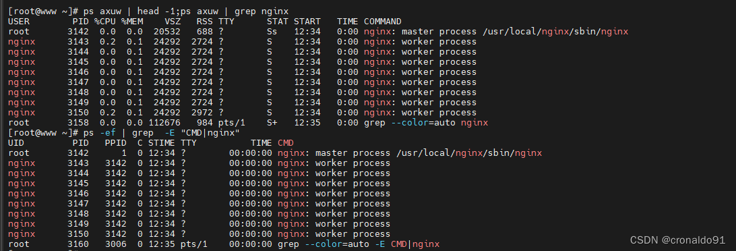The height and width of the screenshot is (251, 736).
Task: Click the TIME header next to CMD
Action: coord(262,143)
